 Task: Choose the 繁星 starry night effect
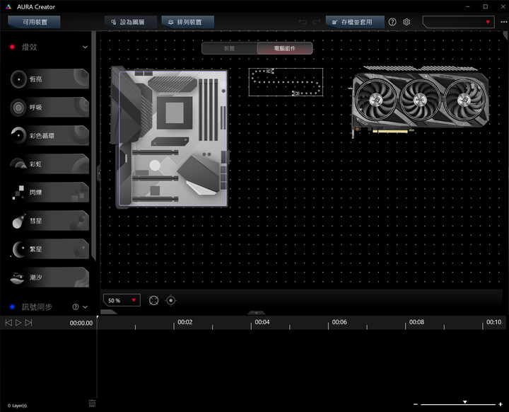coord(49,249)
